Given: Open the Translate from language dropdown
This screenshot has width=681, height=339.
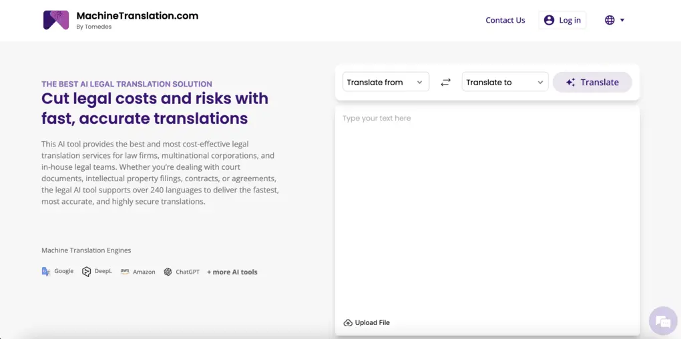Looking at the screenshot, I should 385,83.
